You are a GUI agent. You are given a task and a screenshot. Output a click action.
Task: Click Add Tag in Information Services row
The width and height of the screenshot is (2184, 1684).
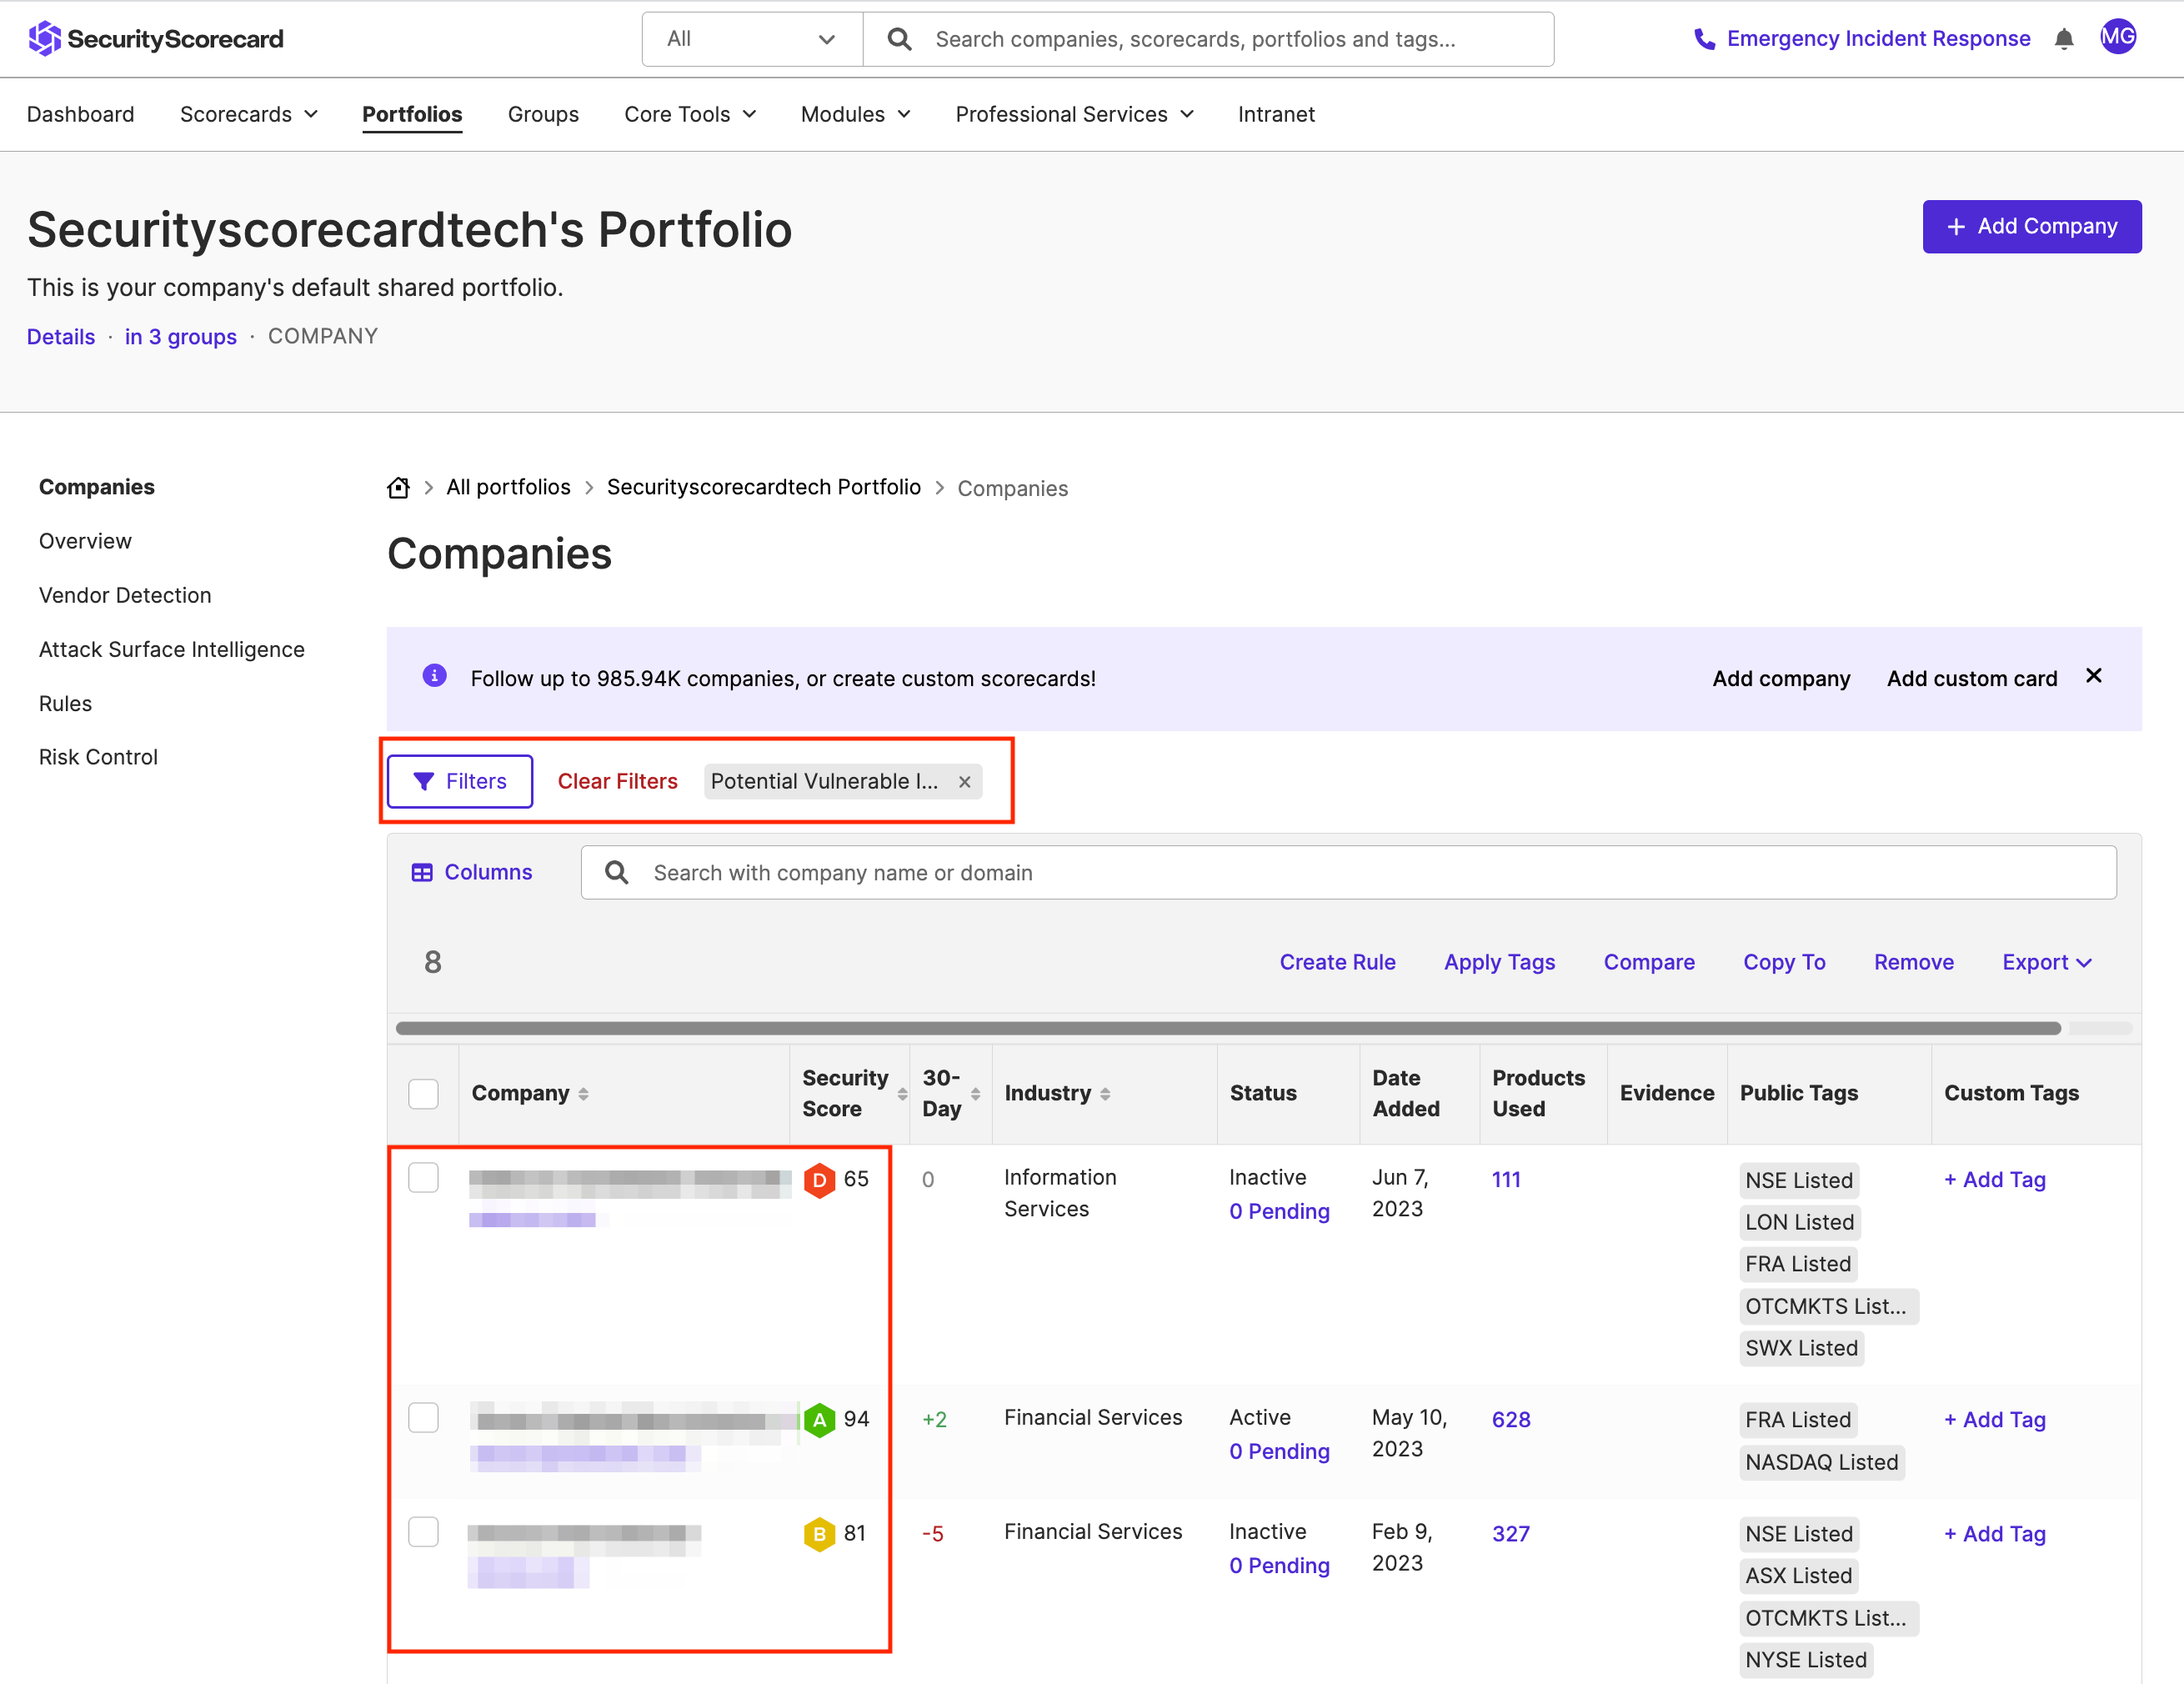[1995, 1180]
